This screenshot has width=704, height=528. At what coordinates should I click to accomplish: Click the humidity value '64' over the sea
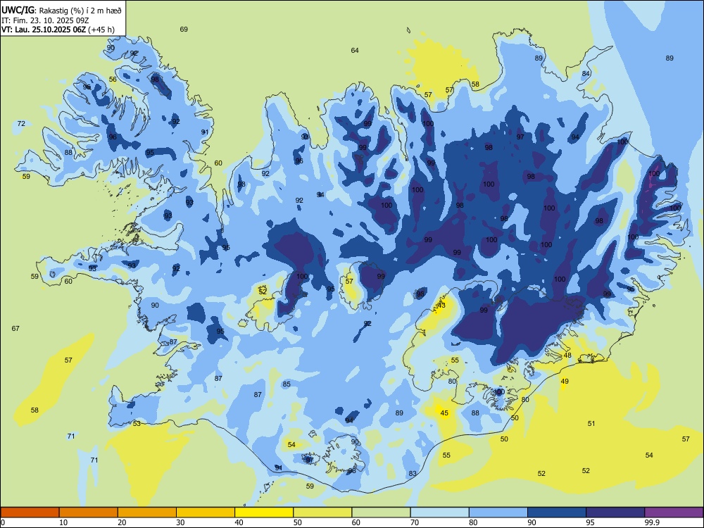(355, 50)
